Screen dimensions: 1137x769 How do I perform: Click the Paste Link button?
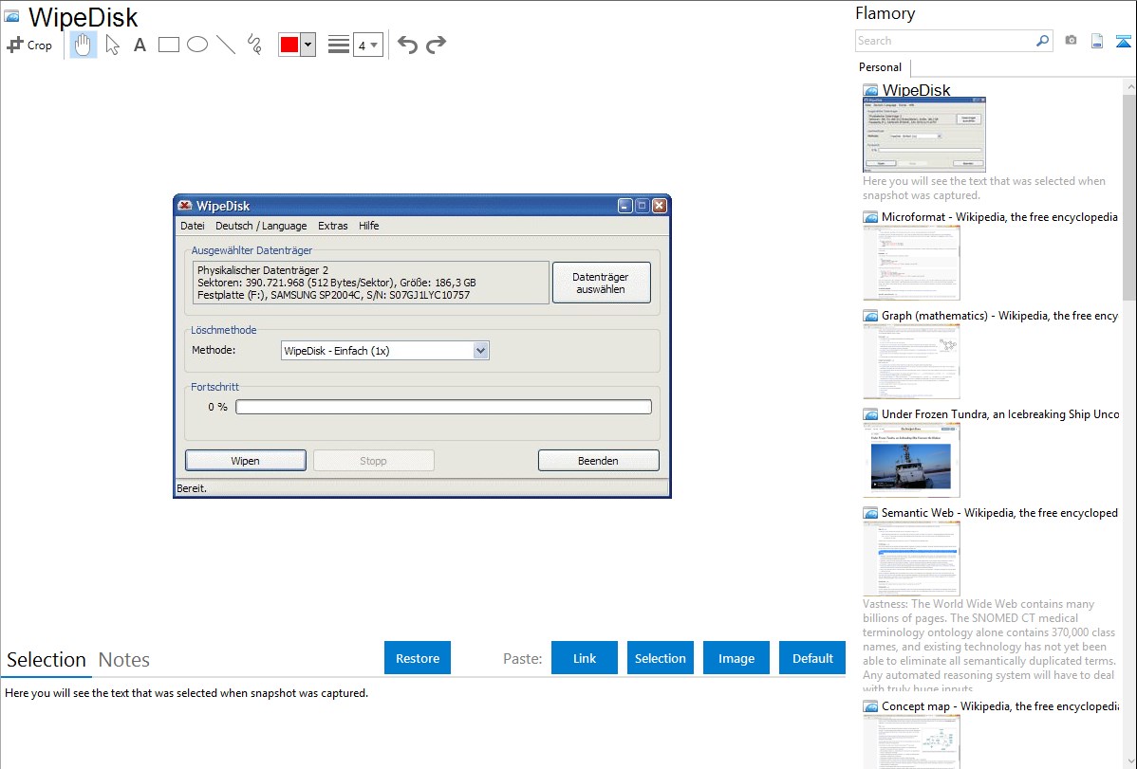[x=585, y=658]
